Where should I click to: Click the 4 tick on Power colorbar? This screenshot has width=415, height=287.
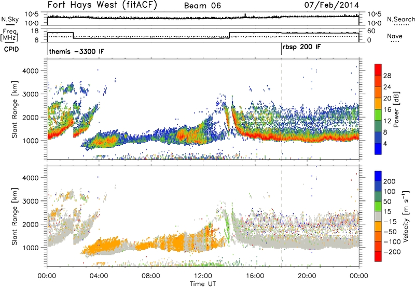(385, 143)
